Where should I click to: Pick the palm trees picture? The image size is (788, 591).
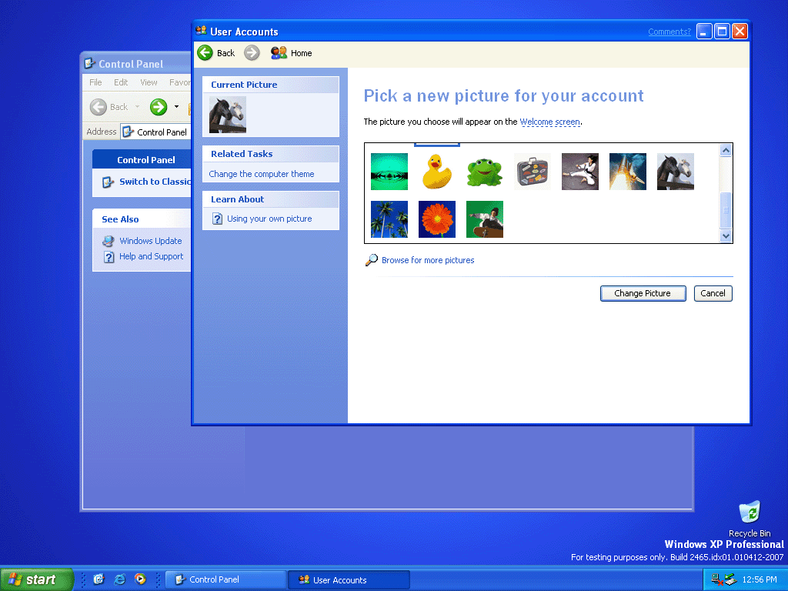pyautogui.click(x=389, y=219)
